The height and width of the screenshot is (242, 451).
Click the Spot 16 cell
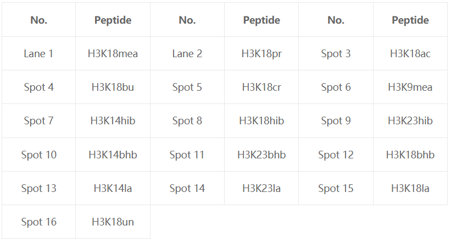pos(38,222)
